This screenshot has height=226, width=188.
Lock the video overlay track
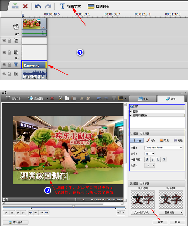coord(9,53)
